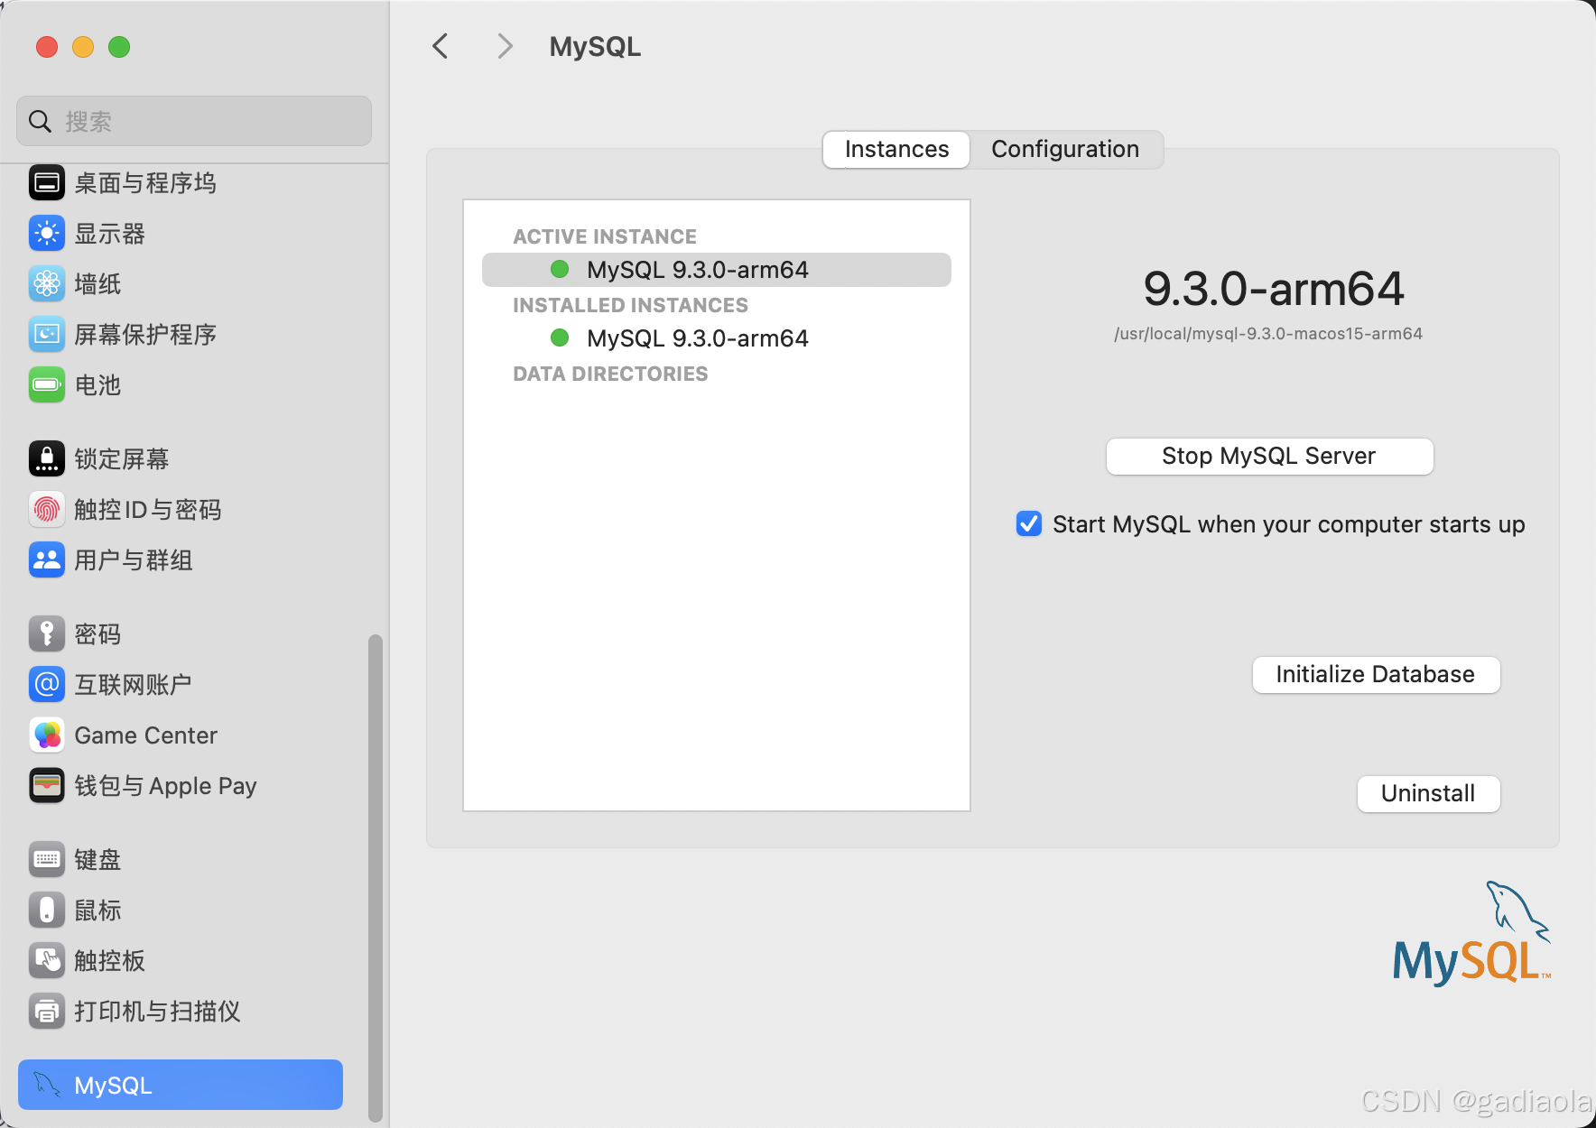Click the yellow minimize window button
The width and height of the screenshot is (1596, 1128).
point(83,47)
